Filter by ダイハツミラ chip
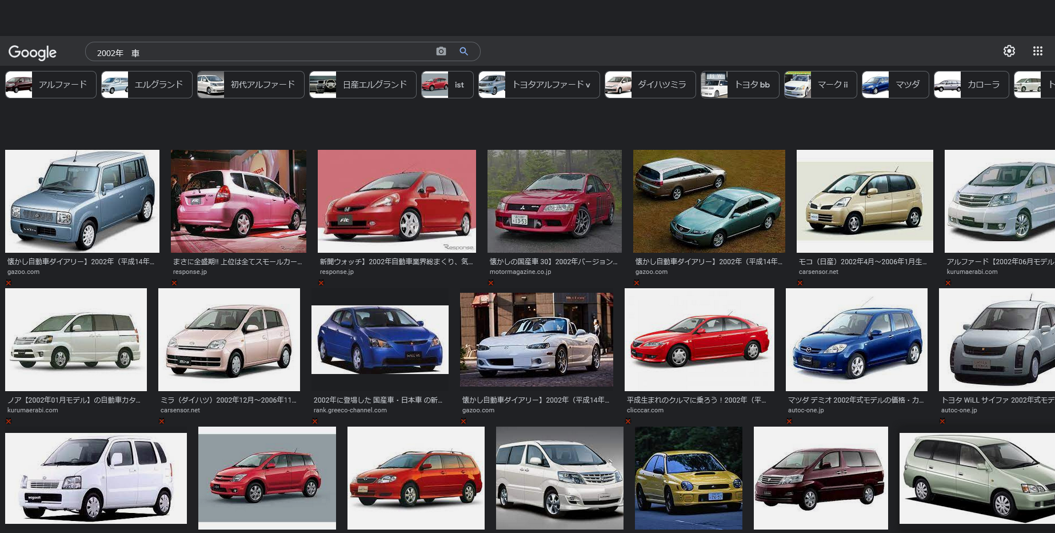This screenshot has height=533, width=1055. (x=650, y=85)
